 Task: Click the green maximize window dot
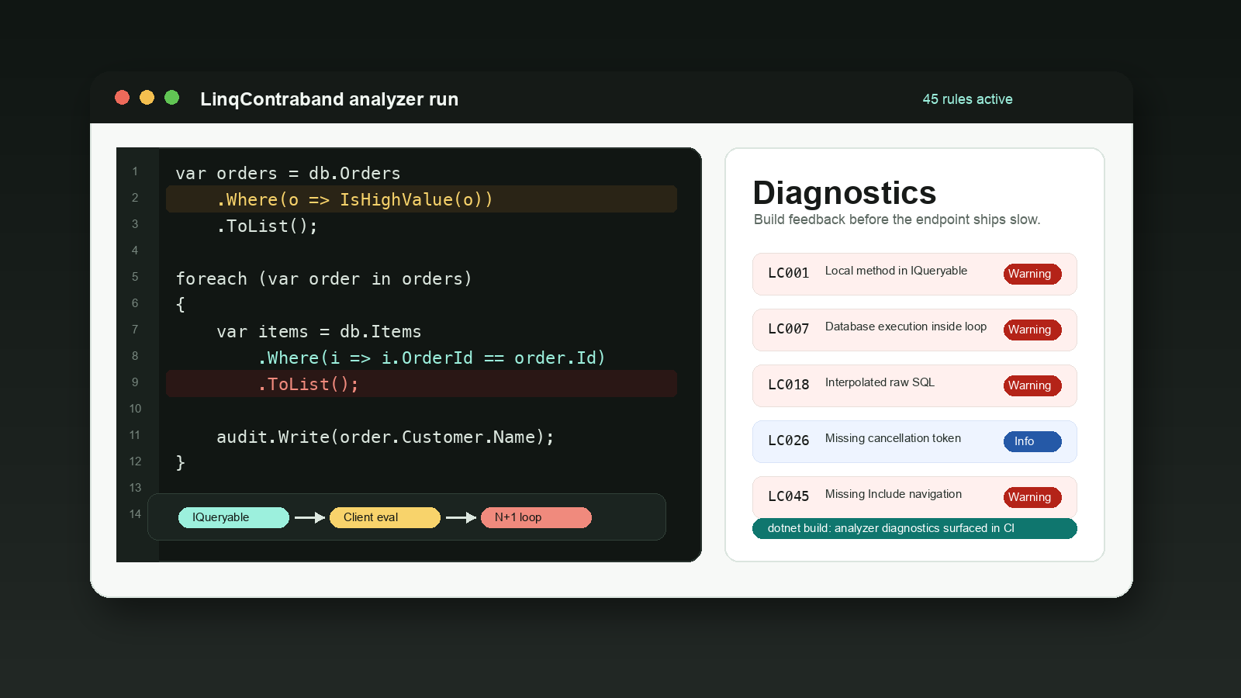[172, 97]
